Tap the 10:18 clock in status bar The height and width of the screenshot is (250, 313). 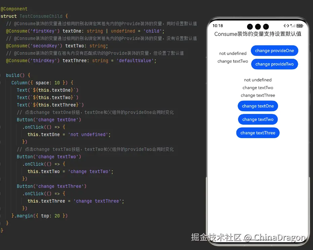[218, 26]
